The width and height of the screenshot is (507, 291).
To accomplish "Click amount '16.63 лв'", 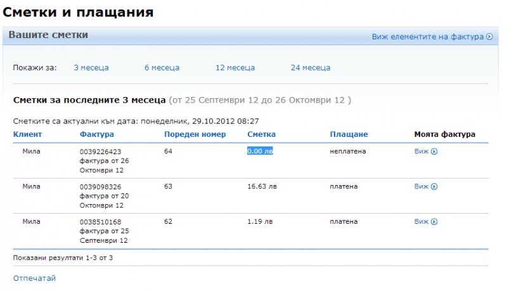I will [x=262, y=186].
